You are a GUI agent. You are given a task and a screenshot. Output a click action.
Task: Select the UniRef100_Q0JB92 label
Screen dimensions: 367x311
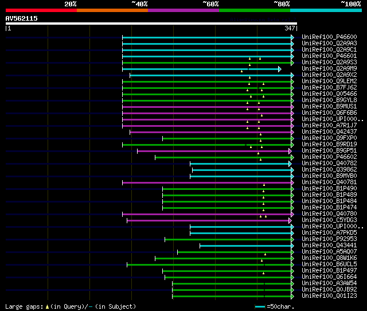point(329,290)
